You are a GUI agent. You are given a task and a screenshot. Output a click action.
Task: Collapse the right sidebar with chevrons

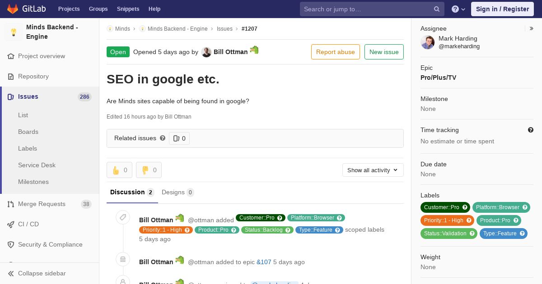pos(532,28)
